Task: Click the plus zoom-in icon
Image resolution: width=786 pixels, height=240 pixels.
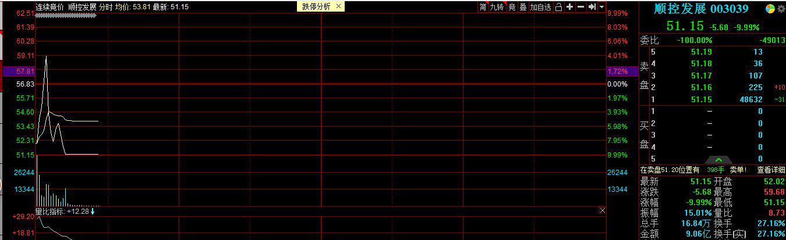Action: click(569, 7)
